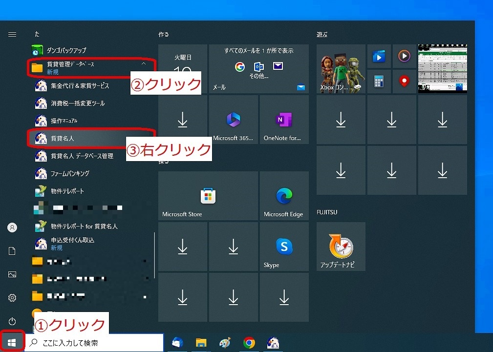Expand the hamburger menu at top left

click(x=12, y=35)
